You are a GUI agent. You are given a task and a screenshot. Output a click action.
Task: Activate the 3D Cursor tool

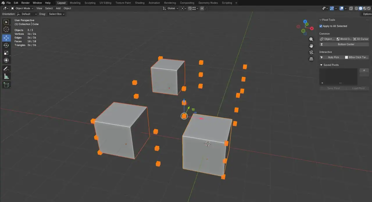coord(6,30)
